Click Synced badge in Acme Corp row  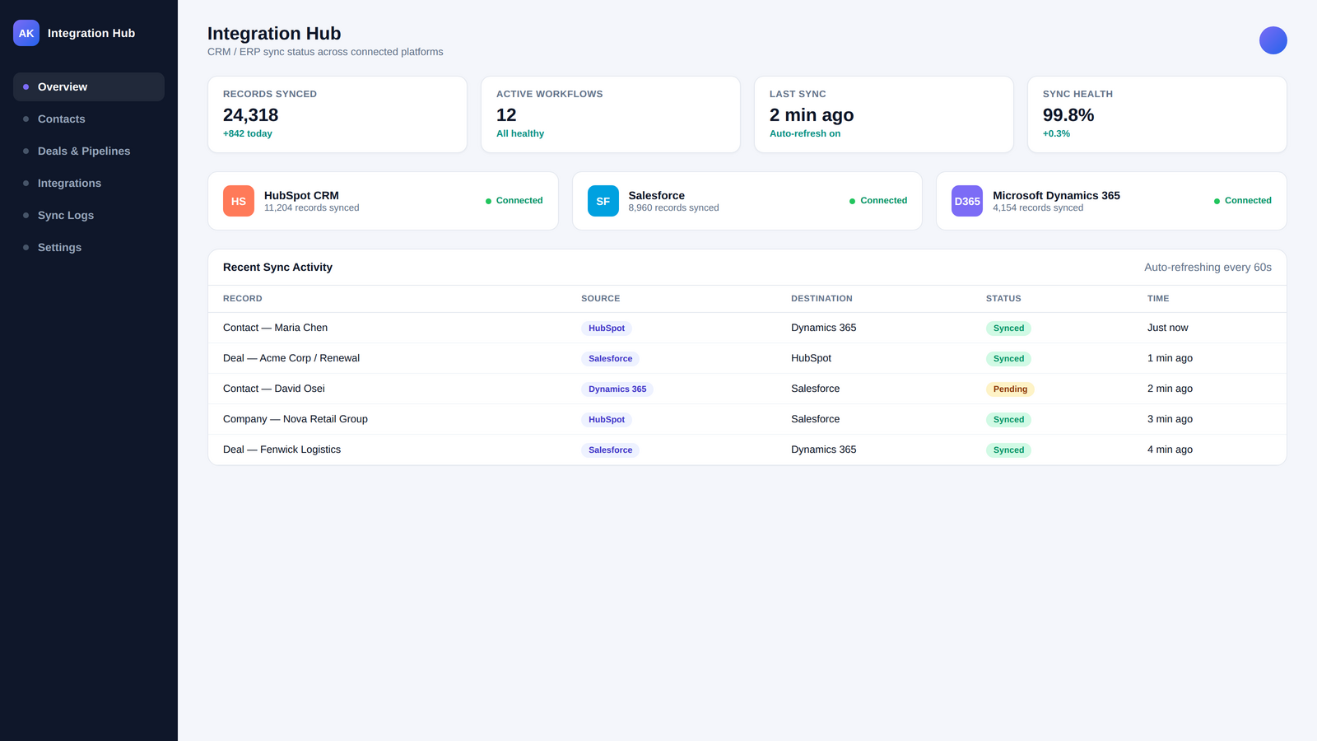coord(1008,359)
